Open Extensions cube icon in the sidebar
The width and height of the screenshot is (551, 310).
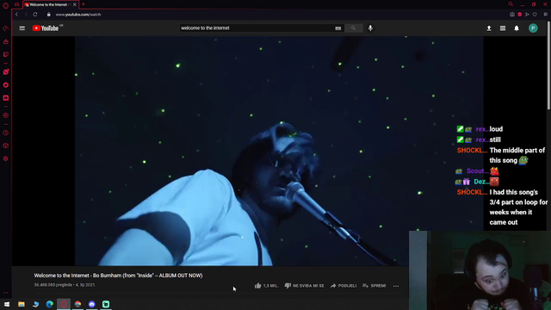(x=6, y=146)
